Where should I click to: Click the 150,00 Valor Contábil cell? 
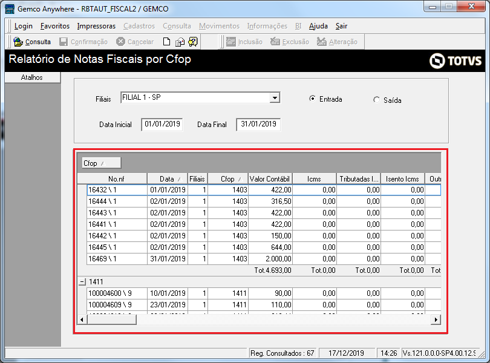pyautogui.click(x=270, y=236)
